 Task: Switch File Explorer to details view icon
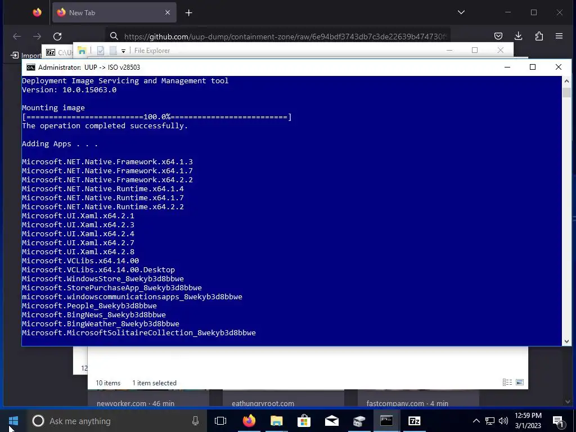click(507, 382)
